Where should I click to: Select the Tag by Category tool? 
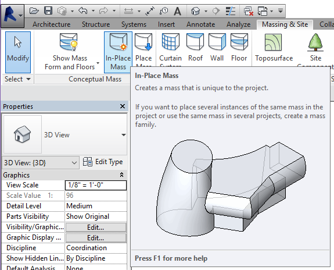(164, 11)
